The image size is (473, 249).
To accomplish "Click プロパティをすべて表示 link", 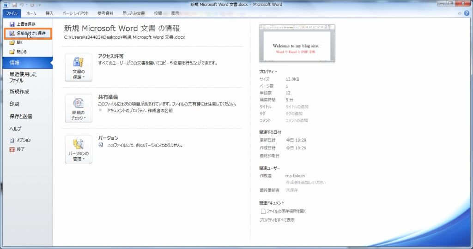I will pos(277,220).
